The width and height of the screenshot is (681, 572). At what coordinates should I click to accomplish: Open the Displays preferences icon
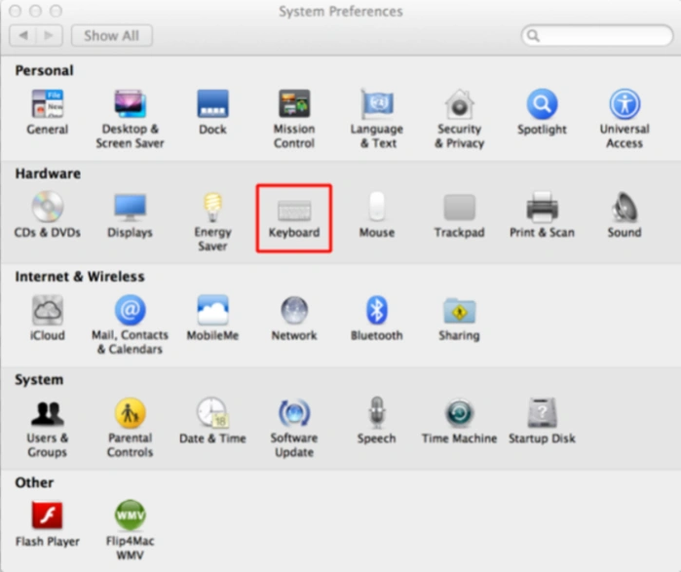tap(130, 208)
